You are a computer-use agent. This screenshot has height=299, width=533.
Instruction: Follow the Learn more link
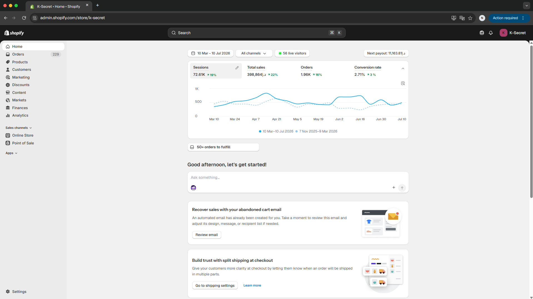click(252, 285)
